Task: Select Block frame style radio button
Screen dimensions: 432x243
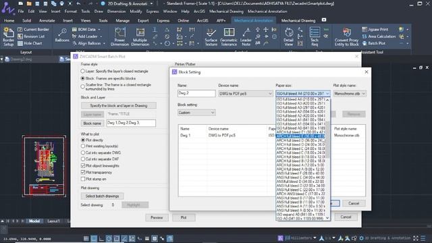Action: point(82,78)
